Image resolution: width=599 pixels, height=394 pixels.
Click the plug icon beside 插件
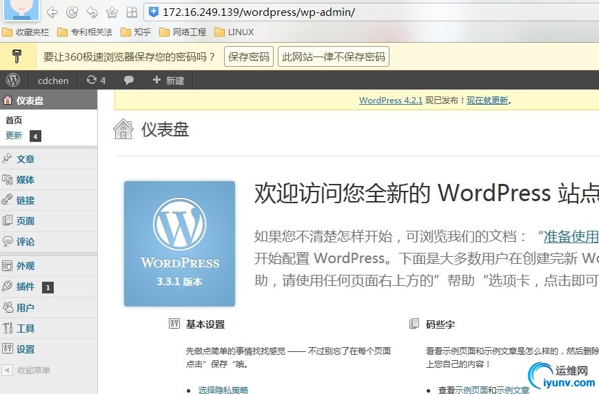7,286
